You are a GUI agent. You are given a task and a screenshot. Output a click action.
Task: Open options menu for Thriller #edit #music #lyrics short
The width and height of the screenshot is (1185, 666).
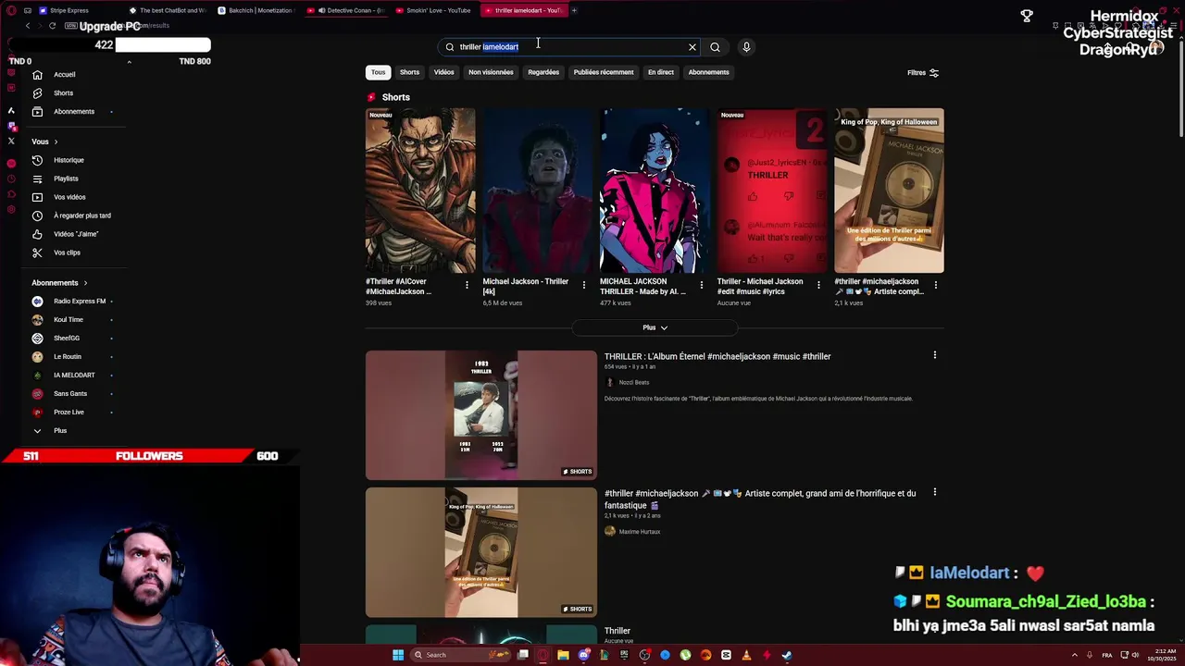[818, 285]
